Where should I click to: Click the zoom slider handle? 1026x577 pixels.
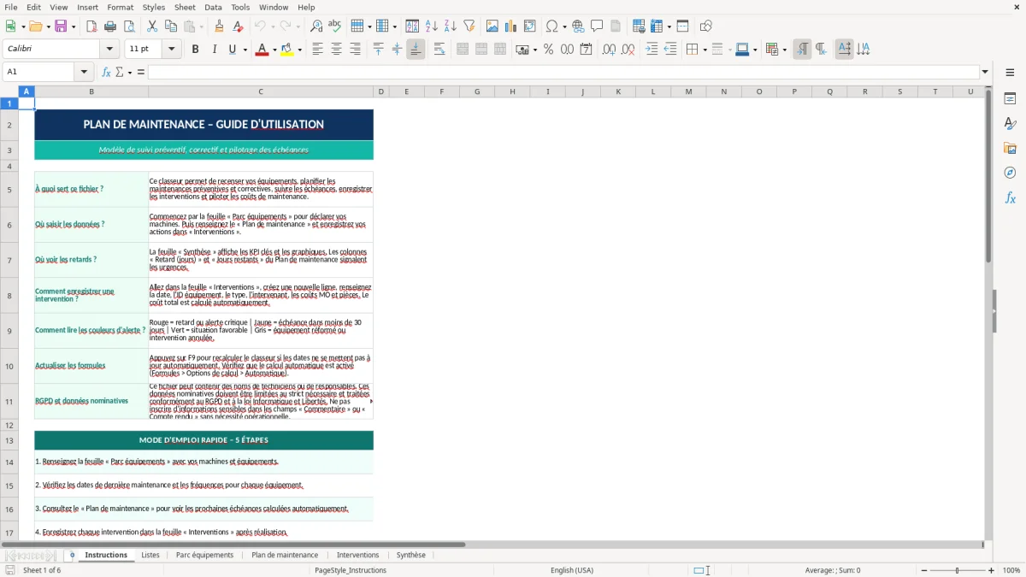pos(957,570)
